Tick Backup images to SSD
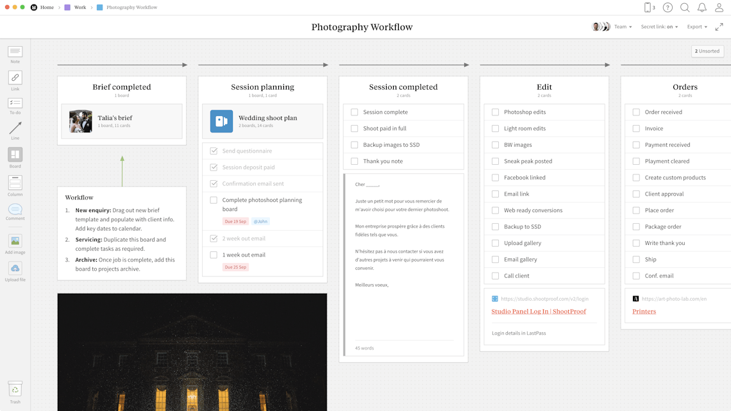Image resolution: width=731 pixels, height=411 pixels. [x=355, y=145]
